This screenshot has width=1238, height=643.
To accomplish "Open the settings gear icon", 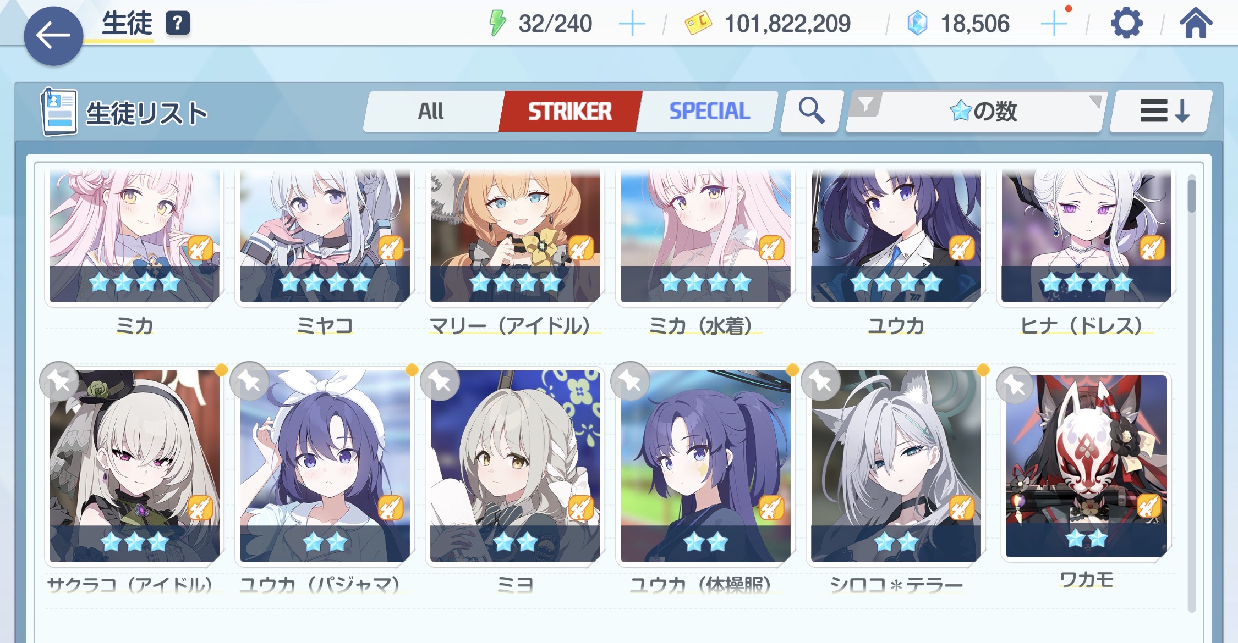I will pos(1126,24).
